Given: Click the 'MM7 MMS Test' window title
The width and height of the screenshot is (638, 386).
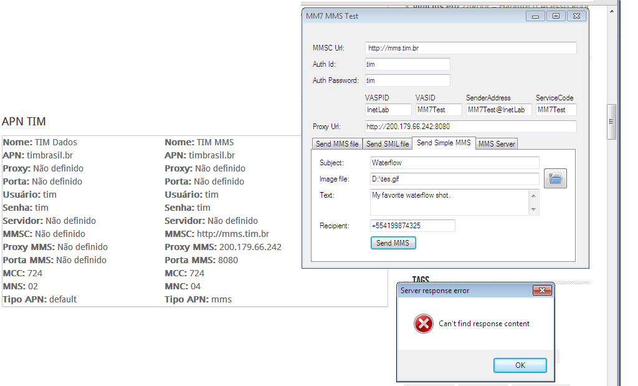Looking at the screenshot, I should coord(332,16).
